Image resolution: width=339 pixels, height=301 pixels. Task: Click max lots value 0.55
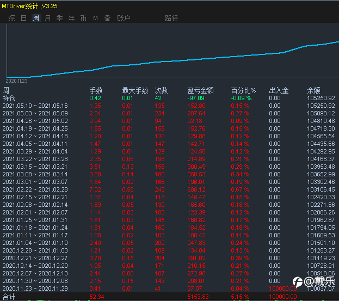tap(128, 189)
